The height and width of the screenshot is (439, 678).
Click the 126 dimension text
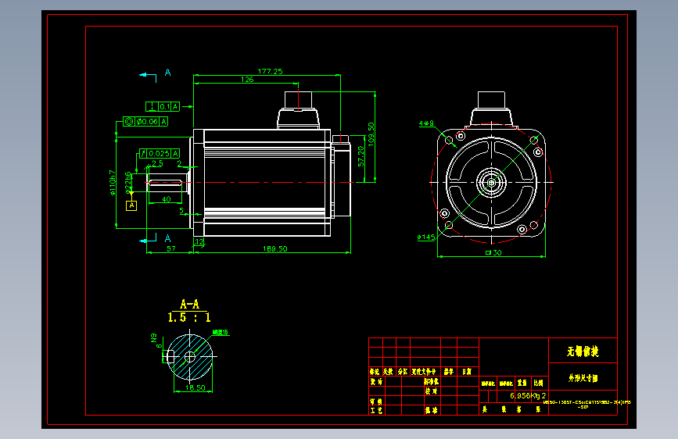(247, 80)
